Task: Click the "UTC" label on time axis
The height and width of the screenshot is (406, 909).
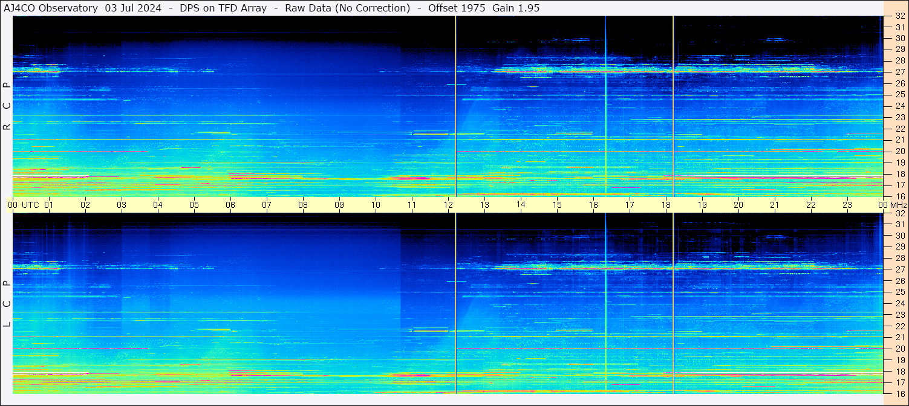Action: tap(30, 205)
